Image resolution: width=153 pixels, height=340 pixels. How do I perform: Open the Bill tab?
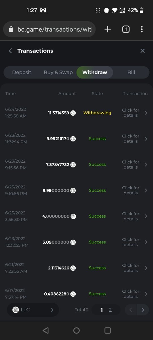[131, 72]
